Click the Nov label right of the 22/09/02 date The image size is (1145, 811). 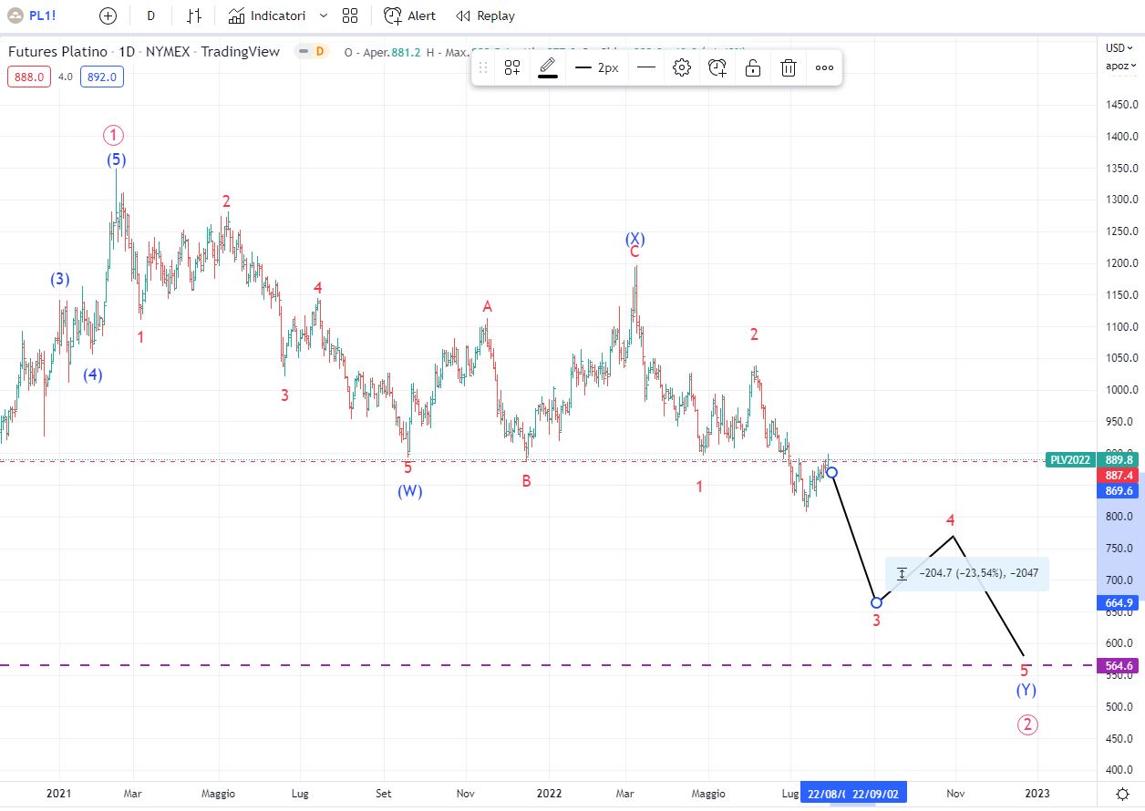click(955, 794)
